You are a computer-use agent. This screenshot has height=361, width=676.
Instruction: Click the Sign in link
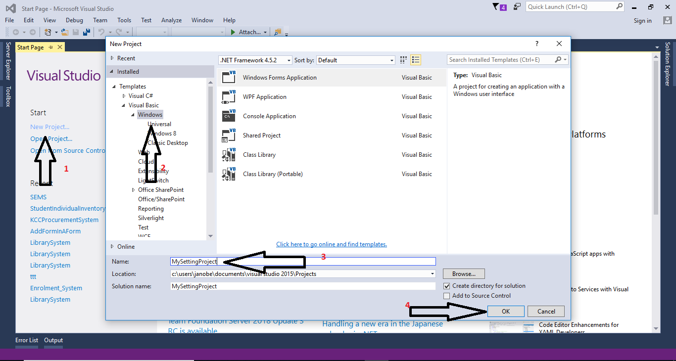[642, 21]
